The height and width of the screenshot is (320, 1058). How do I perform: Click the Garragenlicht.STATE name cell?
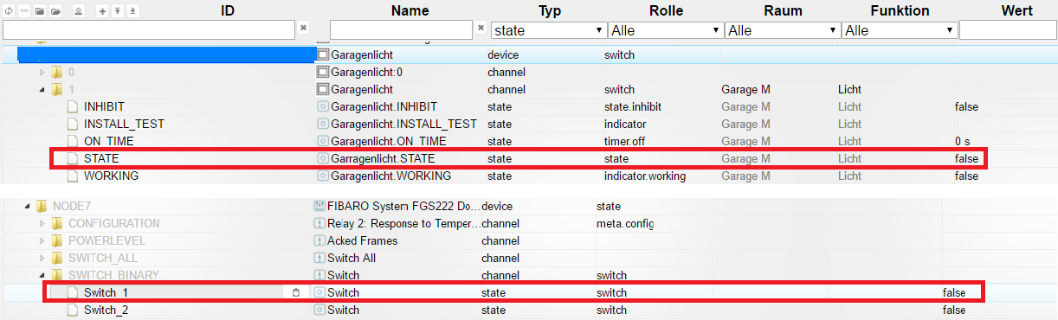point(383,158)
